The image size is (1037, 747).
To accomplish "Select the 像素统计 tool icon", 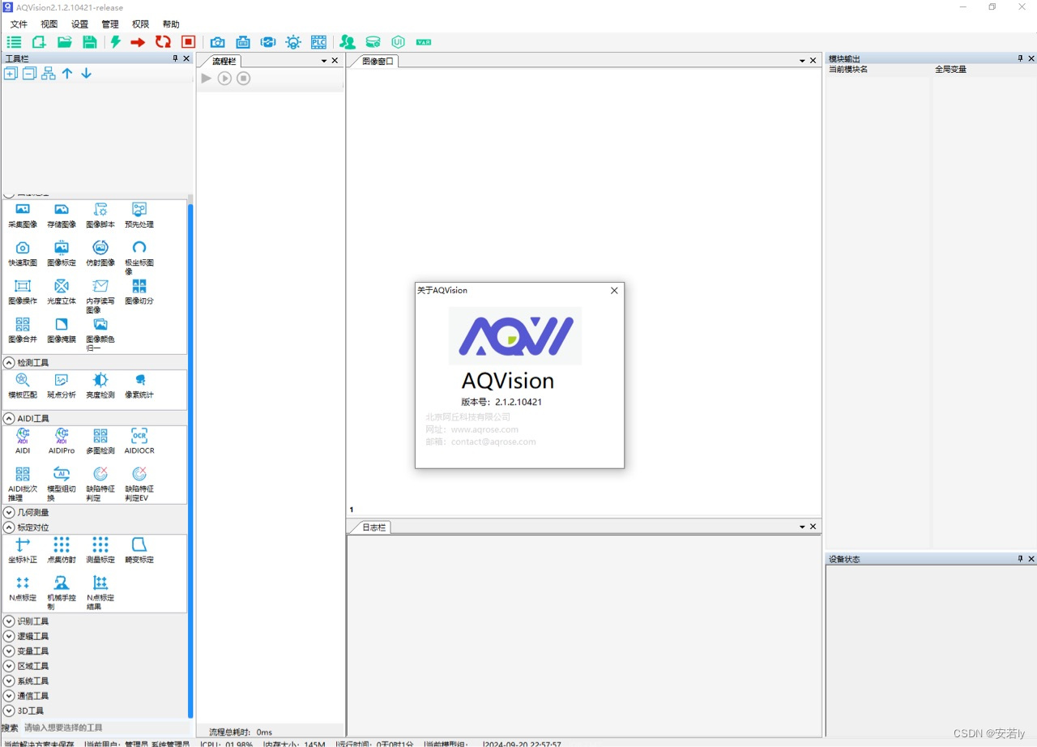I will click(x=139, y=380).
